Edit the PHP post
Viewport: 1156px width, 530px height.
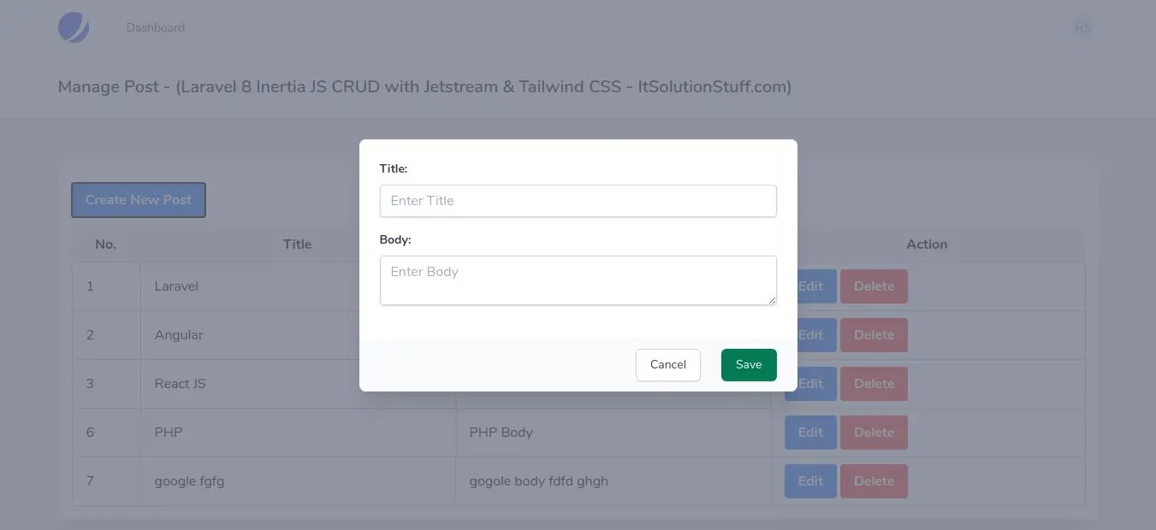809,433
